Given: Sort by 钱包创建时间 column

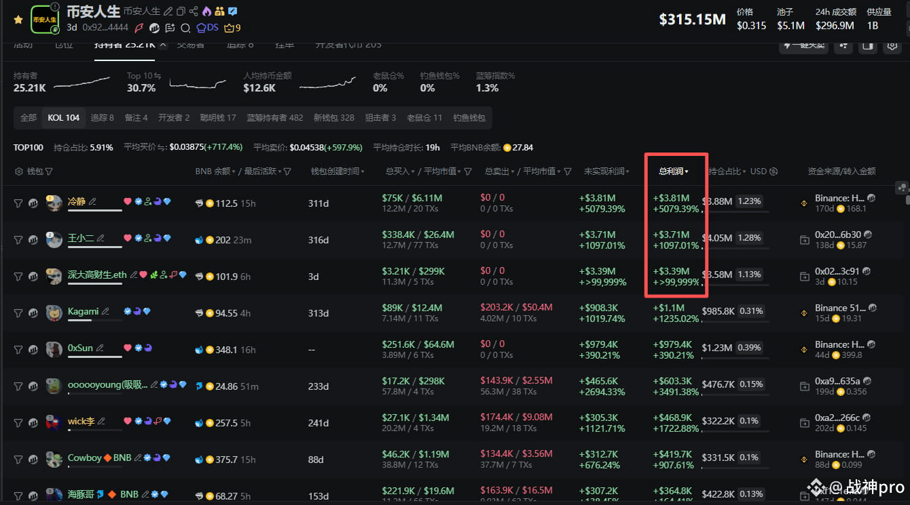Looking at the screenshot, I should pos(338,171).
